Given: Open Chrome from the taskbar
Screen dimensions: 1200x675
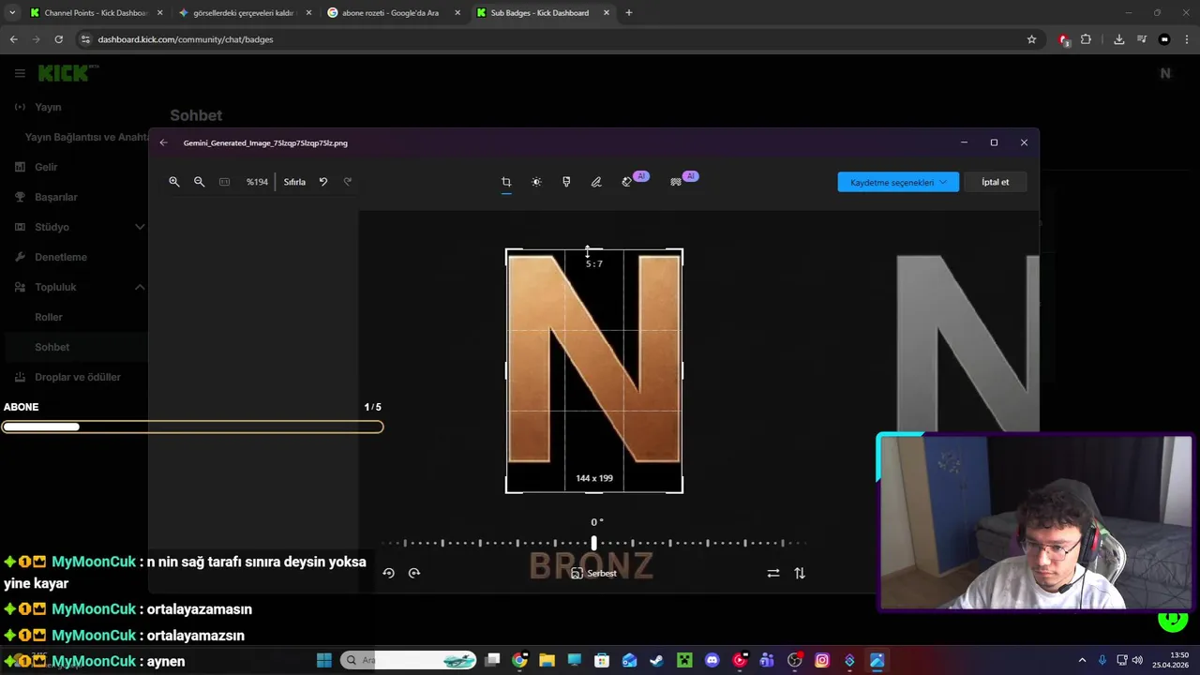Looking at the screenshot, I should [519, 661].
